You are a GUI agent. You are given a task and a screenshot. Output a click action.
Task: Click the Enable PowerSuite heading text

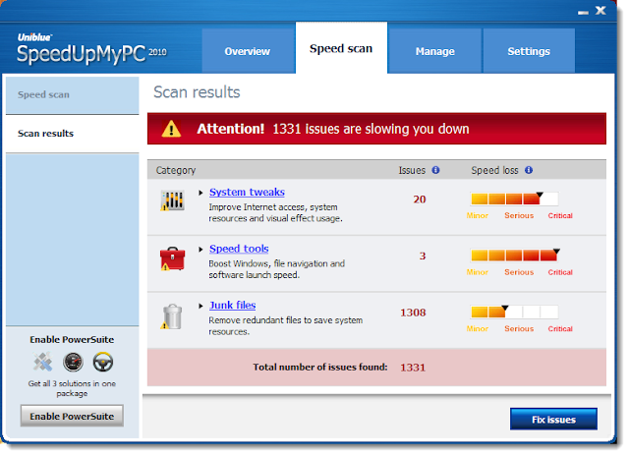click(x=72, y=340)
